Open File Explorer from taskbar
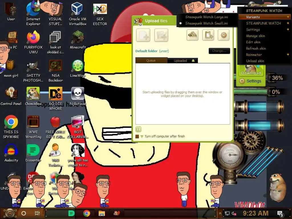Viewport: 292px width, 219px height. (x=102, y=213)
